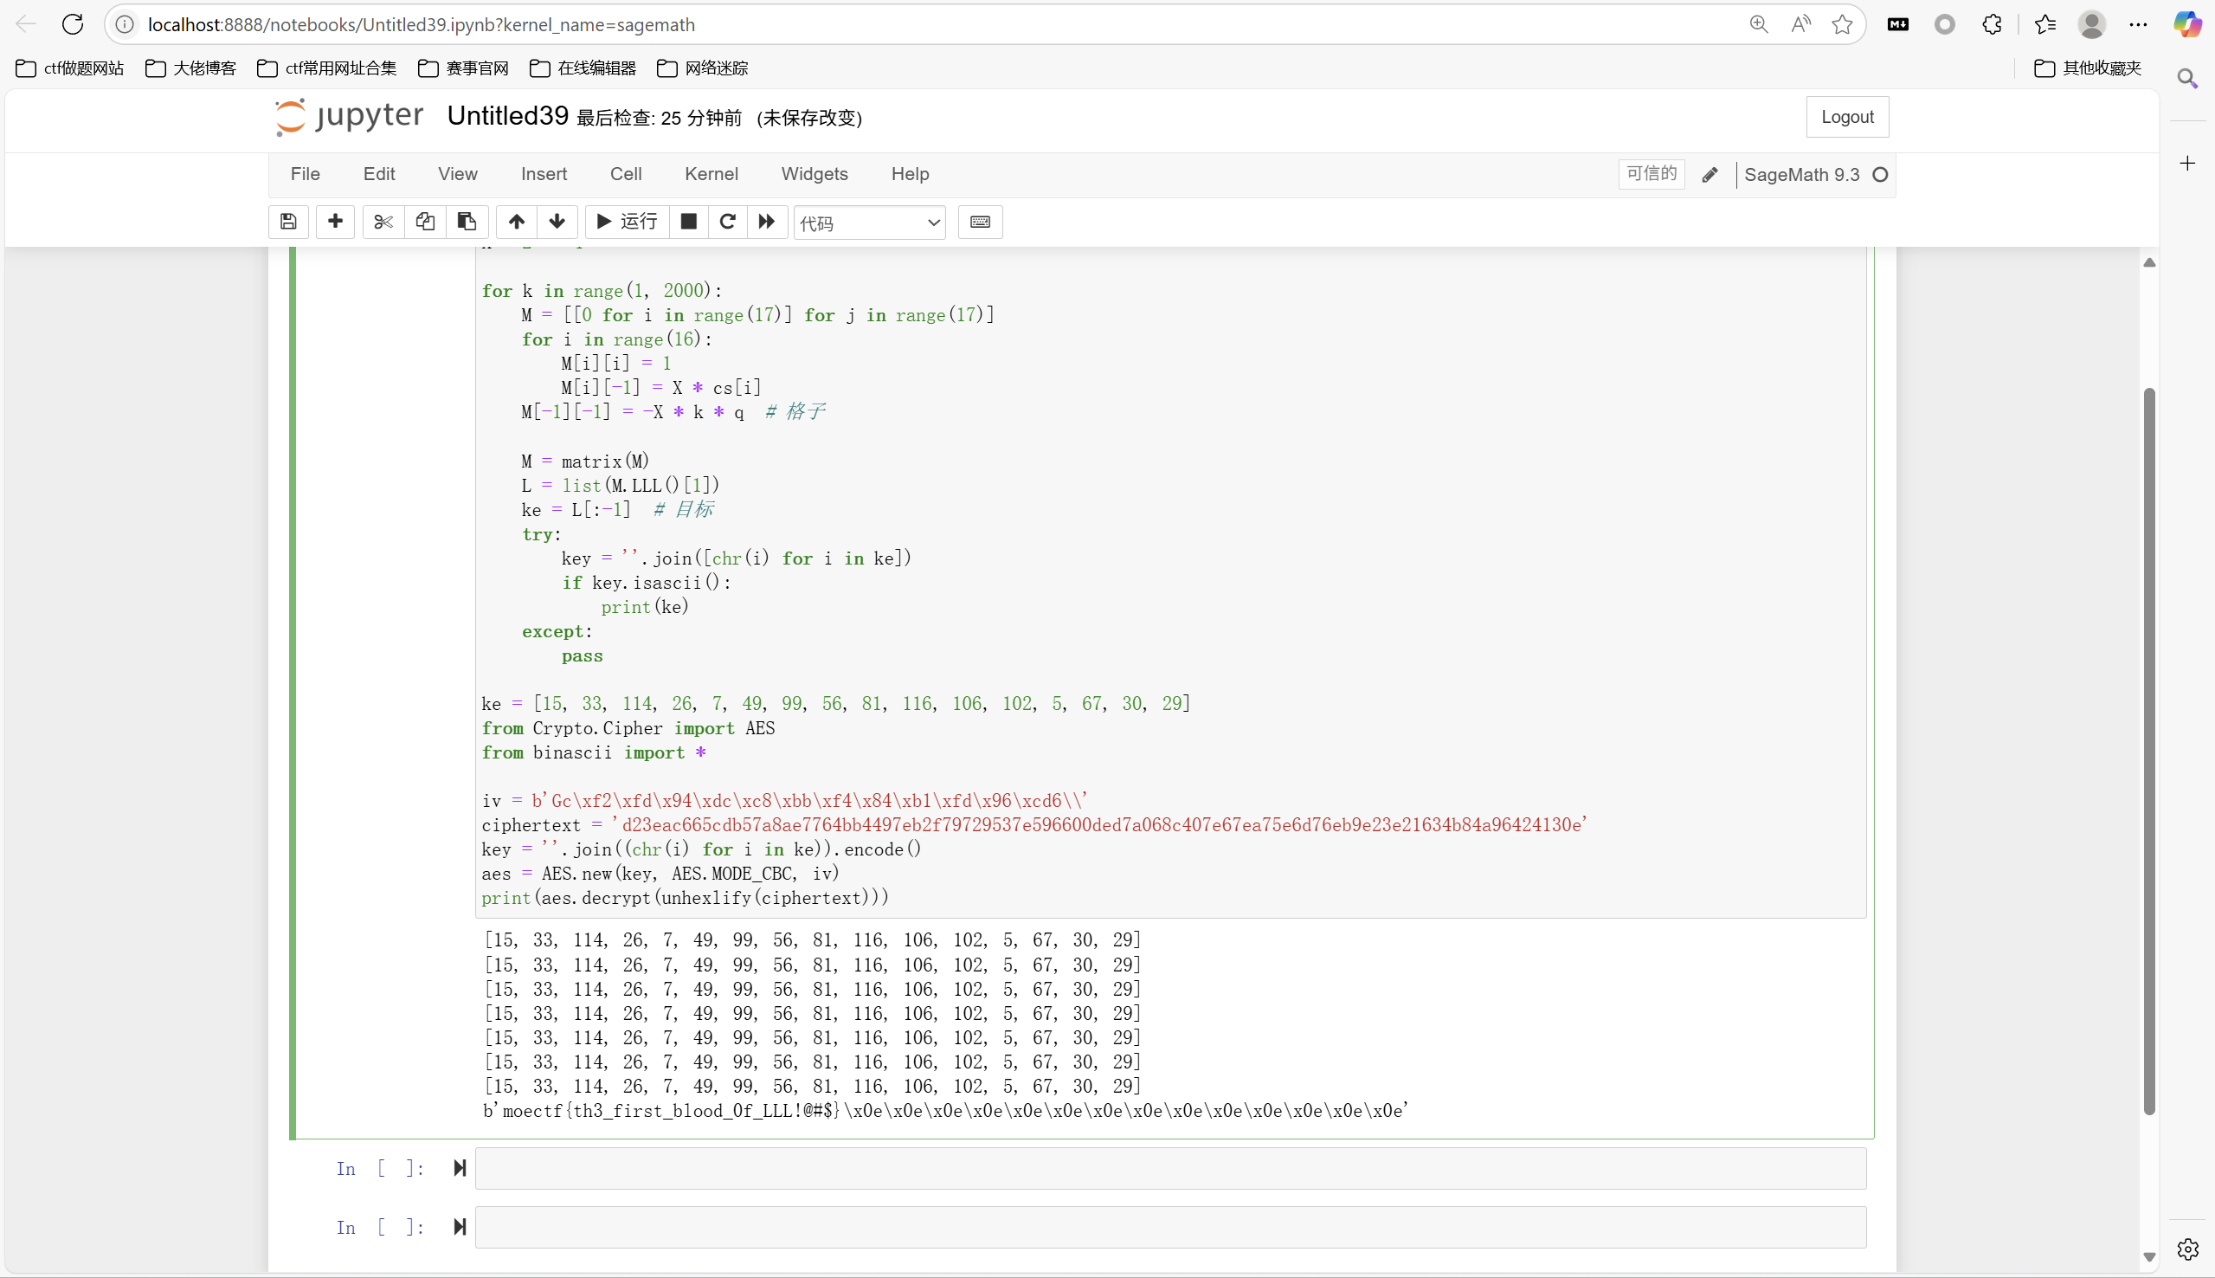Click the page scrollbar thumb
Viewport: 2215px width, 1278px height.
2149,751
